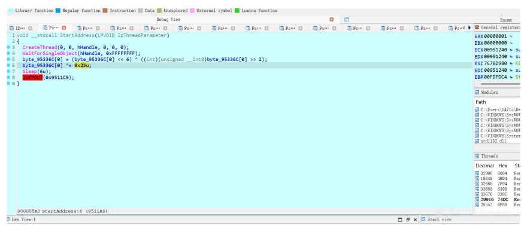Viewport: 527px width, 226px height.
Task: Close the ID view tab
Action: tap(31, 28)
